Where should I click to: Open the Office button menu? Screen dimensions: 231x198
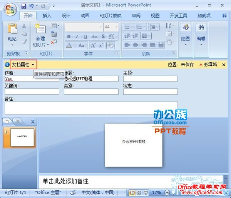[10, 10]
